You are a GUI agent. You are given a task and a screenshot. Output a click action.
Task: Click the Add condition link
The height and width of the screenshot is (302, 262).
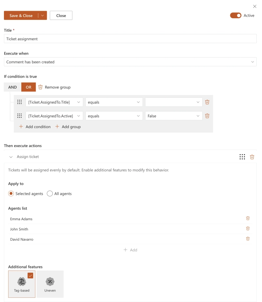pos(38,127)
